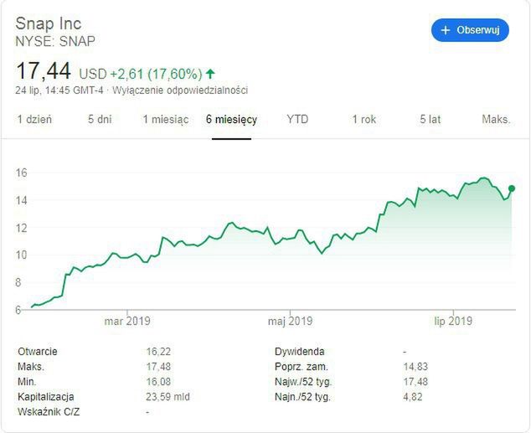
Task: Select the 6 miesięcy tab
Action: 232,120
